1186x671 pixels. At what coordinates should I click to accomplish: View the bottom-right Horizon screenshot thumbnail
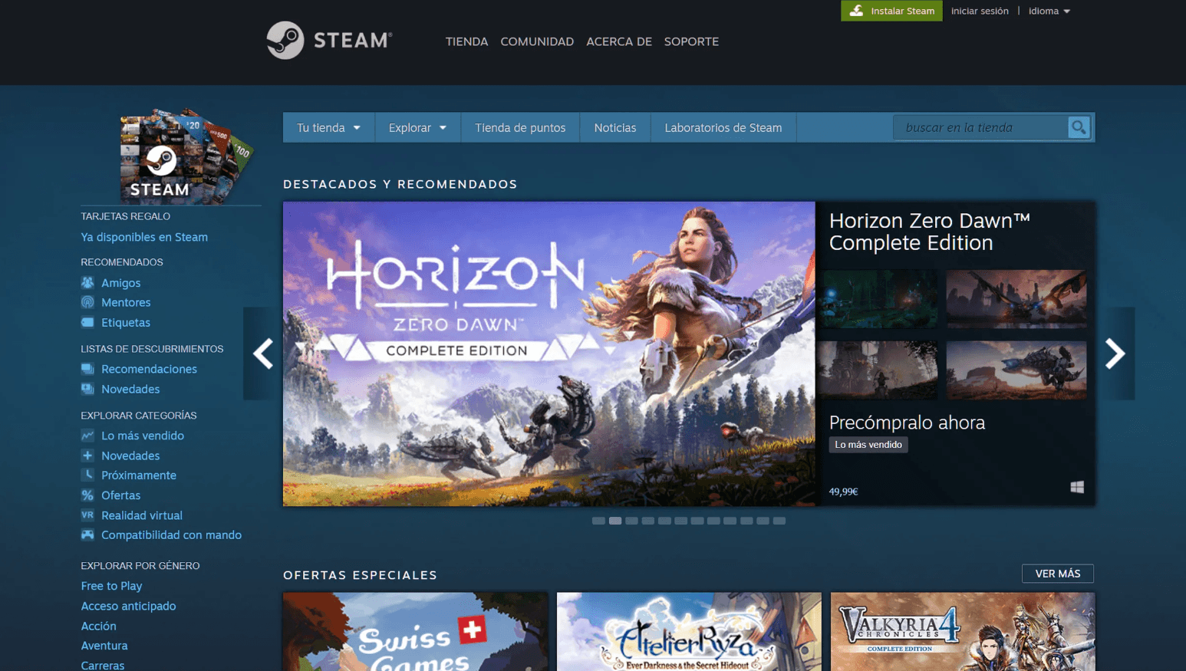pos(1016,370)
